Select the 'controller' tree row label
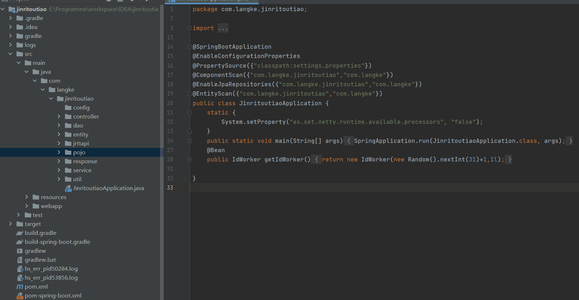This screenshot has width=579, height=300. (x=86, y=117)
